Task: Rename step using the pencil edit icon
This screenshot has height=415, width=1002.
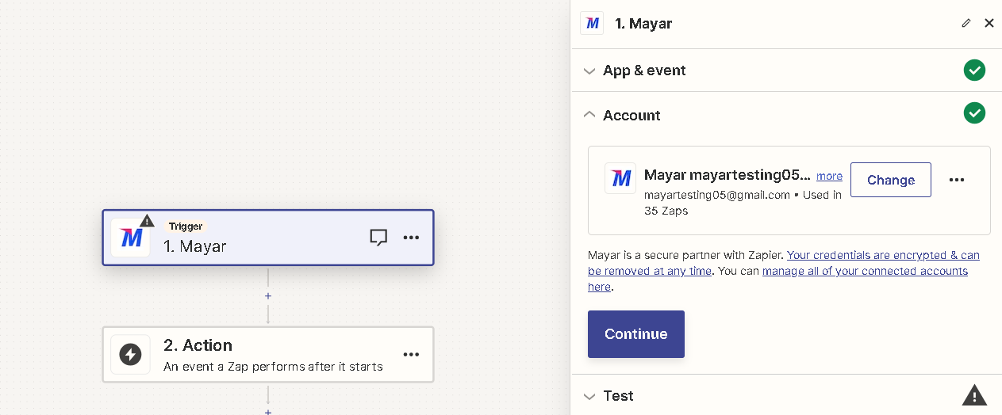Action: point(966,23)
